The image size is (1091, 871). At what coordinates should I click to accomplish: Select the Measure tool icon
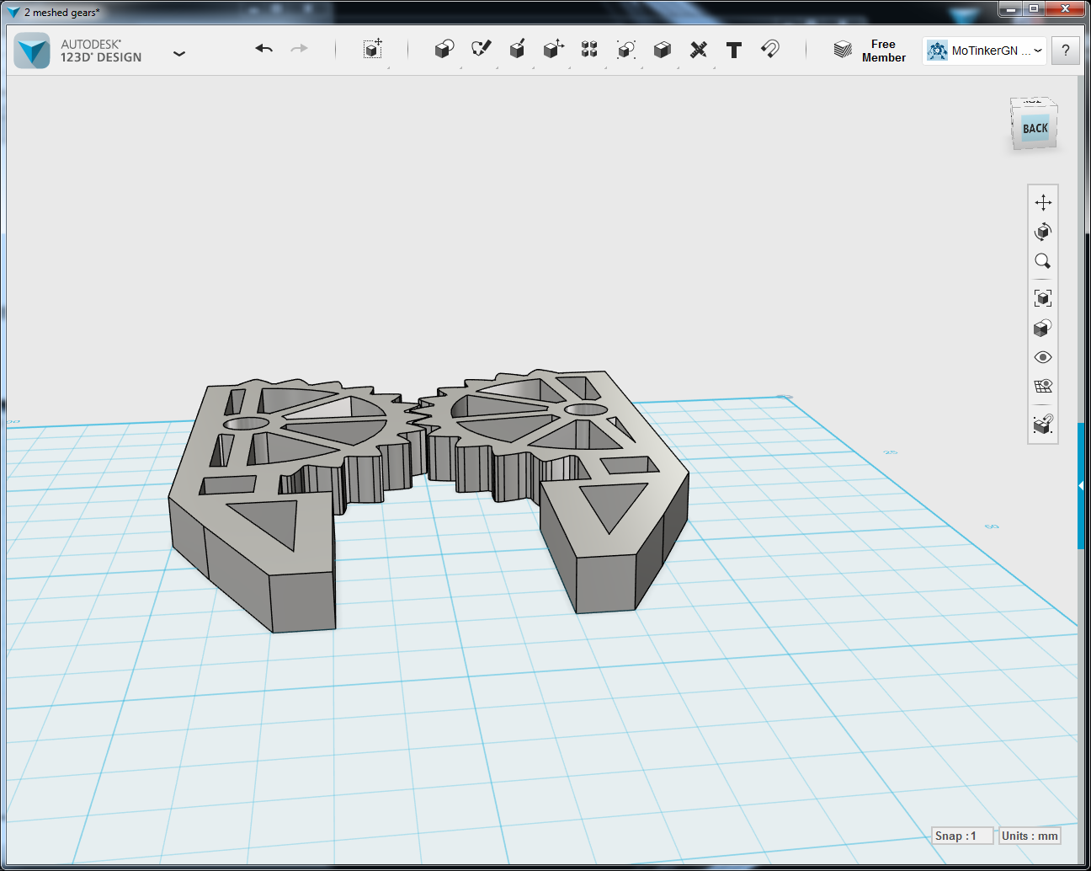pos(698,50)
